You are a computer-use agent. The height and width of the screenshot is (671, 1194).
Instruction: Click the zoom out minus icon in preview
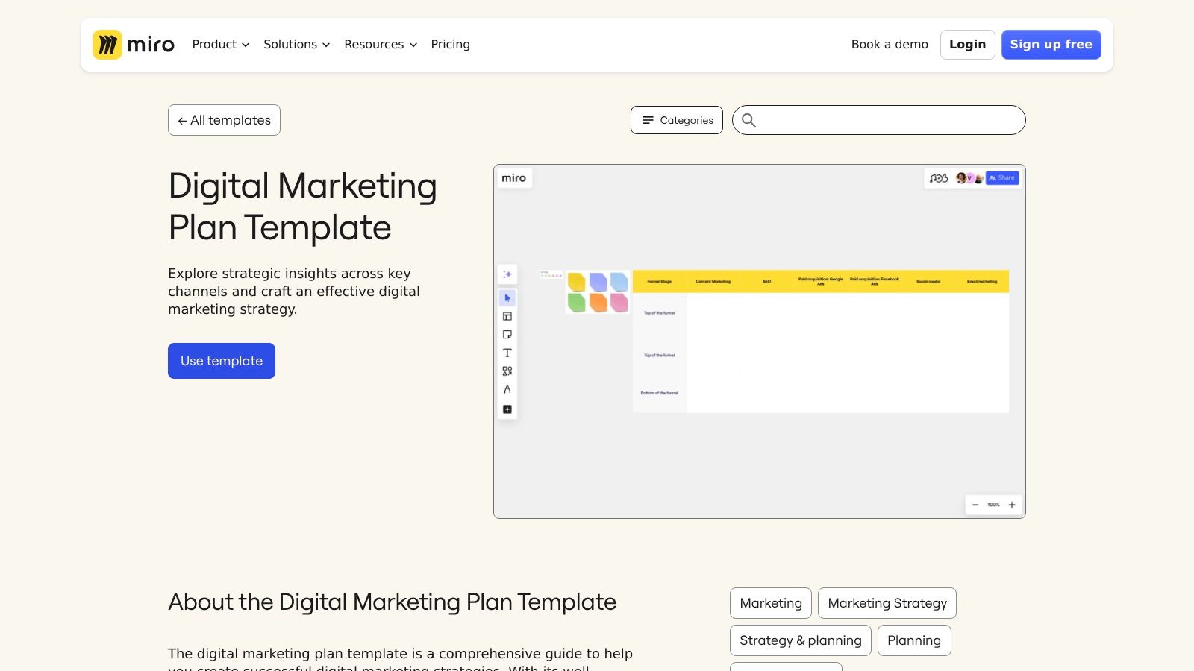pyautogui.click(x=975, y=505)
